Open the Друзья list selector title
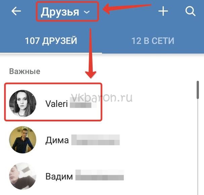The height and width of the screenshot is (195, 204). pyautogui.click(x=60, y=12)
